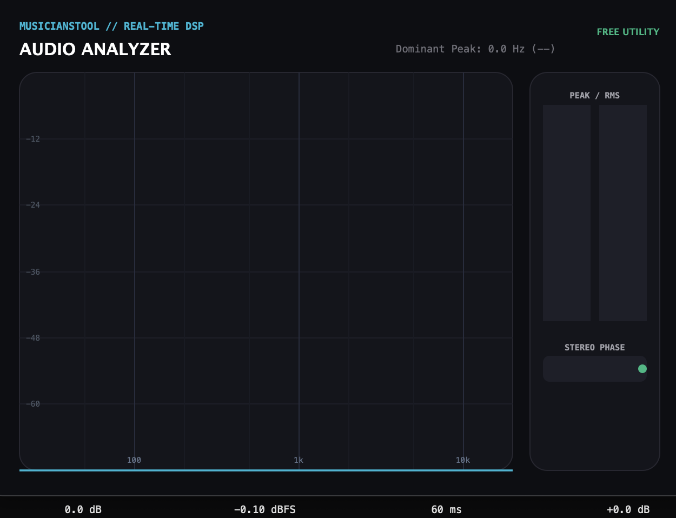The width and height of the screenshot is (676, 518).
Task: Click the -36 dB axis label
Action: (33, 272)
